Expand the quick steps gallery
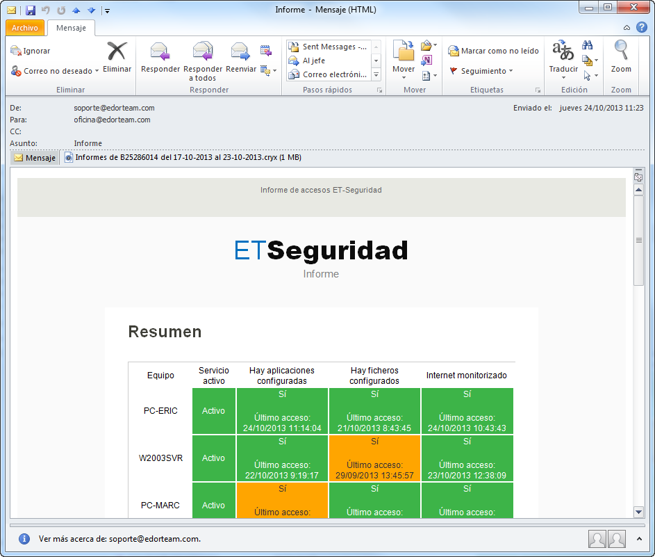This screenshot has height=557, width=655. (x=376, y=74)
